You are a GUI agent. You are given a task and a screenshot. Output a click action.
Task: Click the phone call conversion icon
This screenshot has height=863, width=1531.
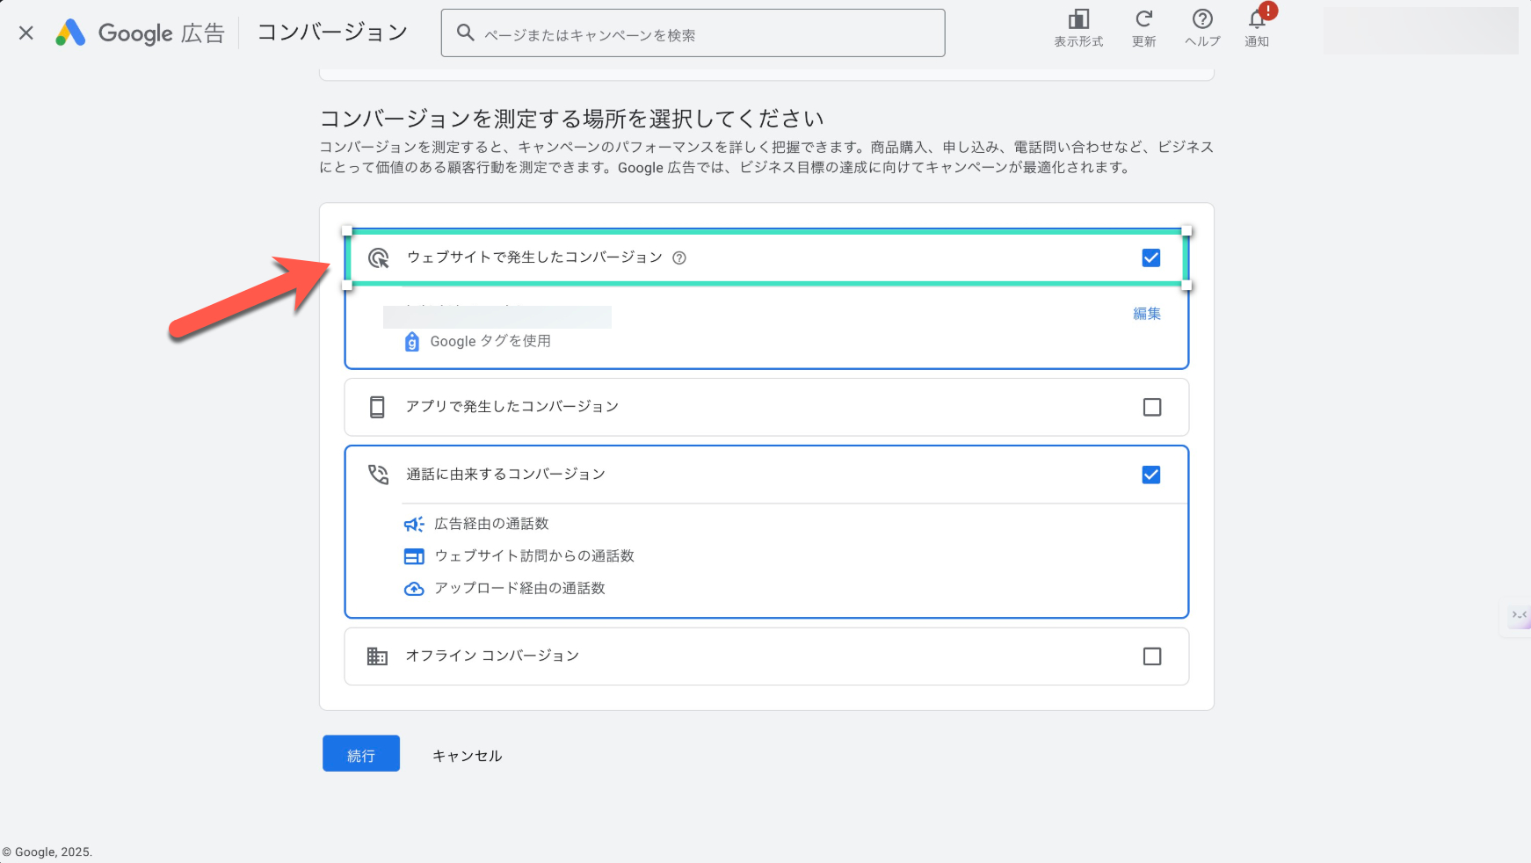(378, 475)
